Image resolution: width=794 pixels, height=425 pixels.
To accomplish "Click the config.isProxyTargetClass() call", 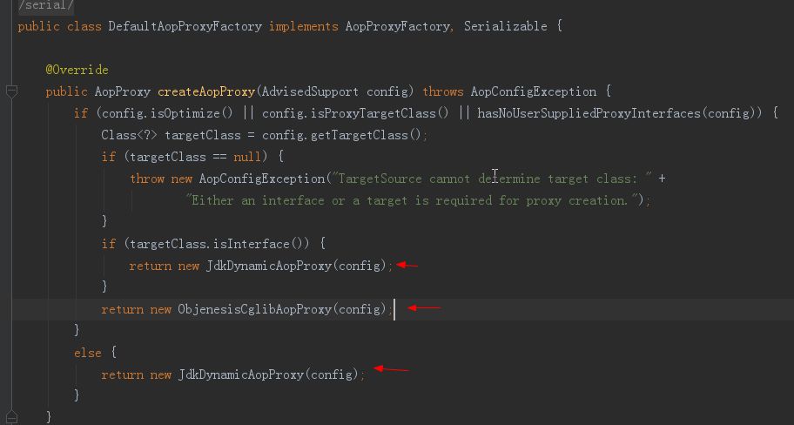I will (355, 113).
